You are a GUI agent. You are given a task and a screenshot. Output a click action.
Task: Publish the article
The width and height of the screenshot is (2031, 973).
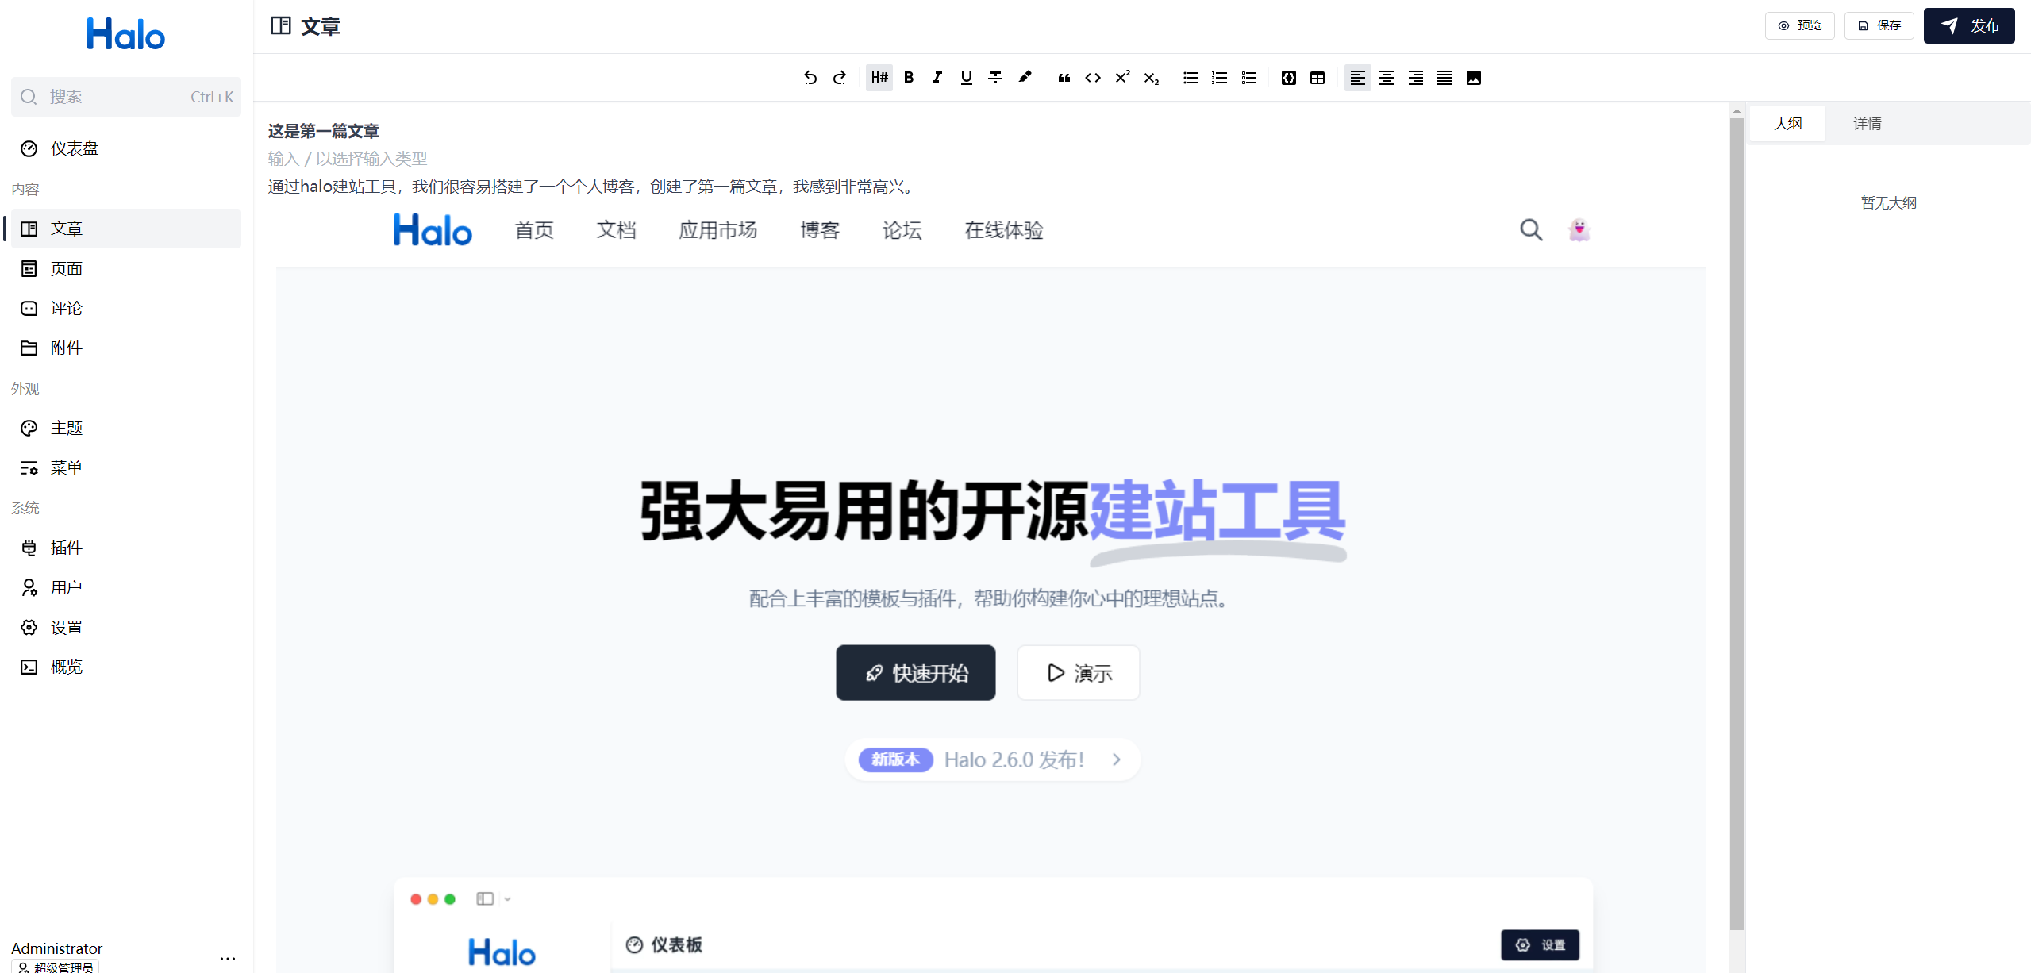1968,25
